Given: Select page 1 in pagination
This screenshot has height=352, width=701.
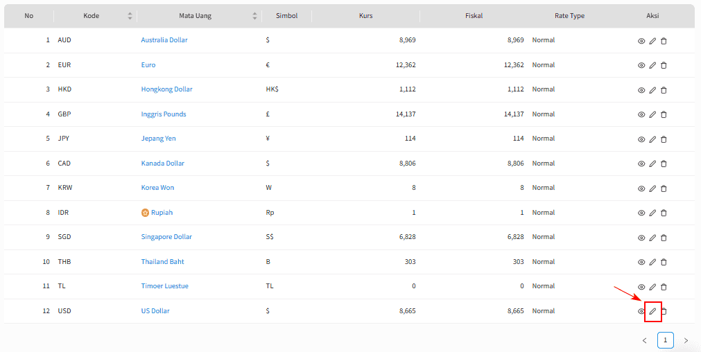Looking at the screenshot, I should coord(665,340).
